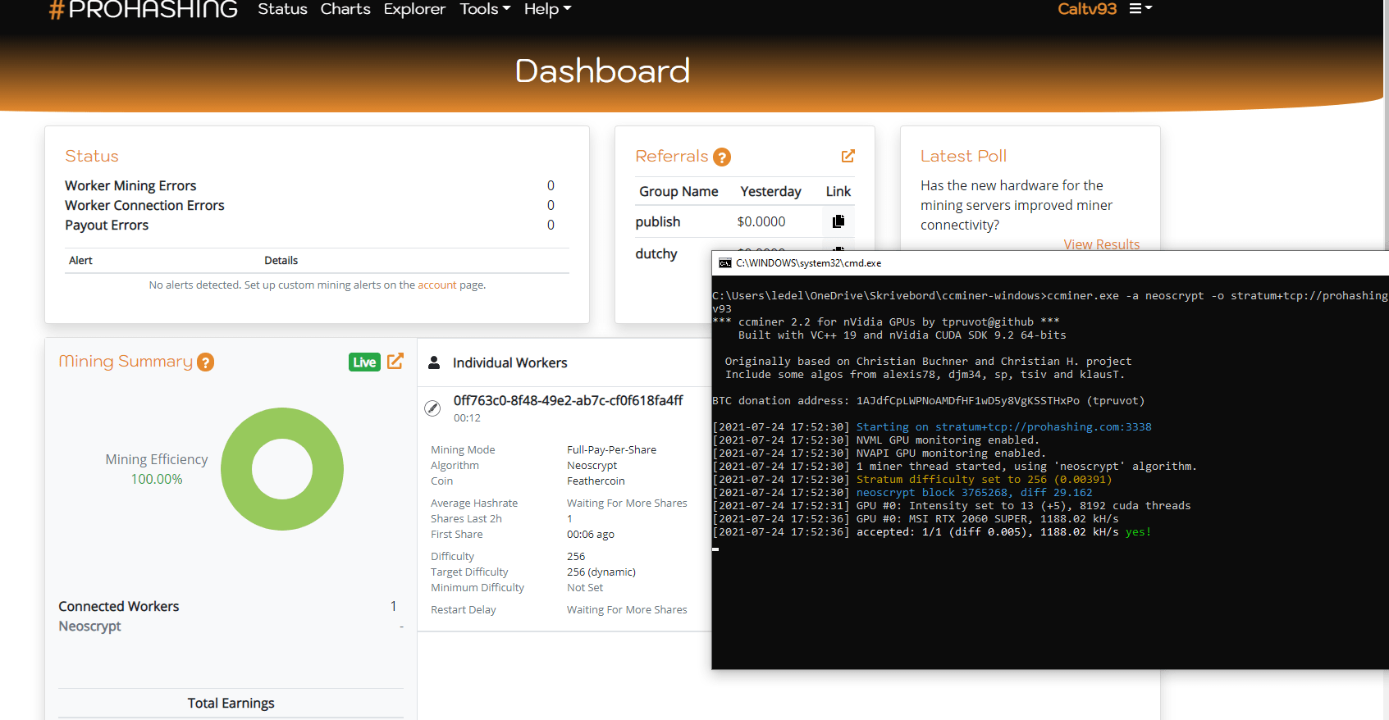Image resolution: width=1389 pixels, height=720 pixels.
Task: Open Referrals external link icon
Action: [848, 156]
